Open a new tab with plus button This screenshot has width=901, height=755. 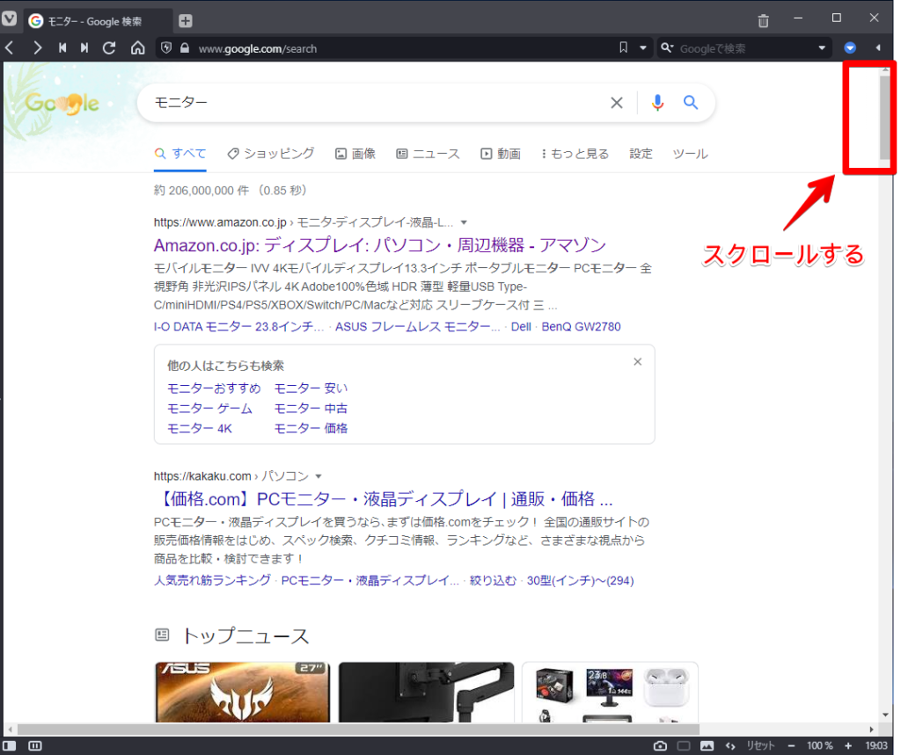click(185, 21)
